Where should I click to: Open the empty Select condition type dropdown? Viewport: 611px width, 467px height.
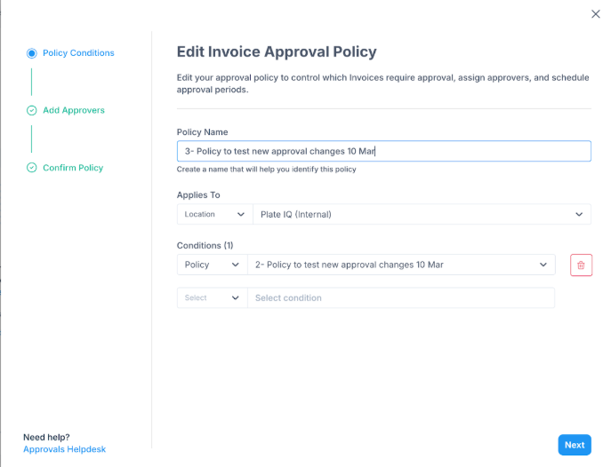coord(213,297)
